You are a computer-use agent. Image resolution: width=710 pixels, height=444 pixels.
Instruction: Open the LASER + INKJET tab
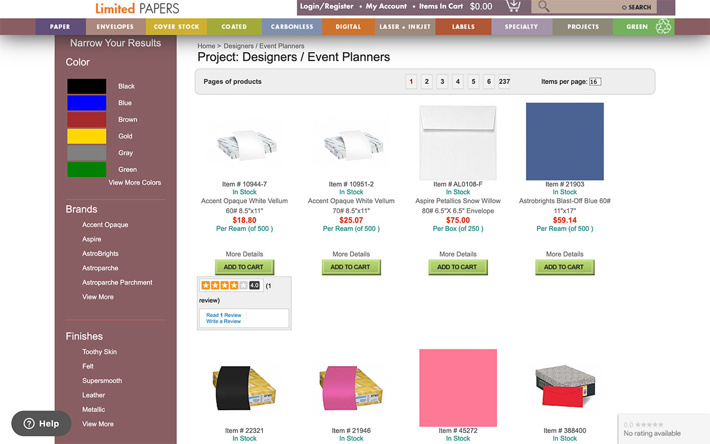click(x=405, y=26)
